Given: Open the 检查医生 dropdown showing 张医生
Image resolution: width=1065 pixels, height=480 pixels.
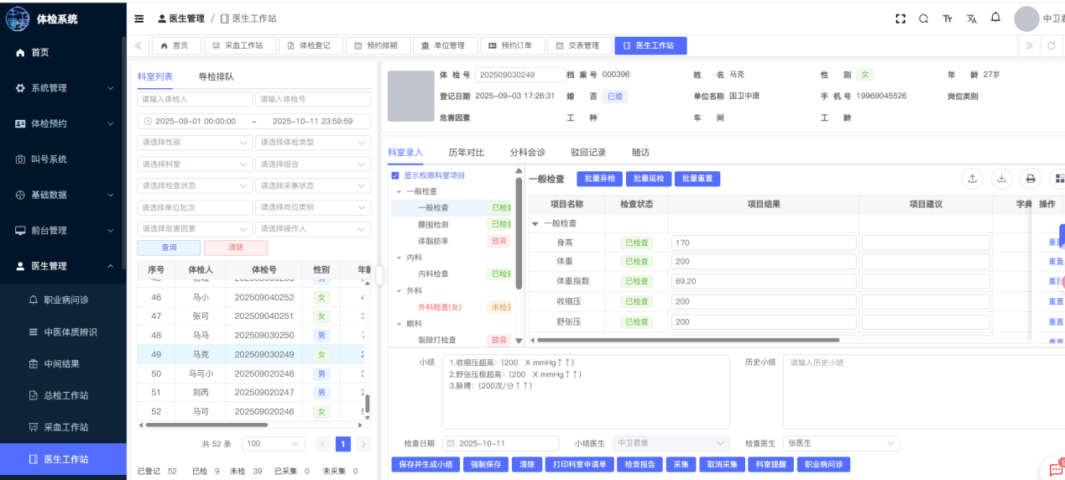Looking at the screenshot, I should click(841, 443).
